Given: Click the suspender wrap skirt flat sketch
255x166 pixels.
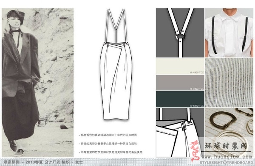Looking at the screenshot, I should (116, 64).
